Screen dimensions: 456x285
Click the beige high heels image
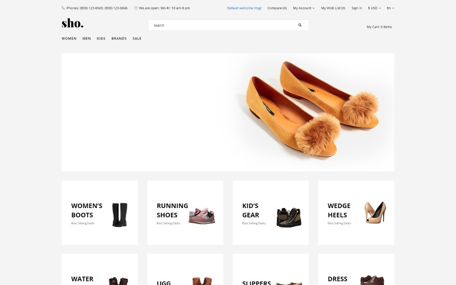tap(375, 213)
